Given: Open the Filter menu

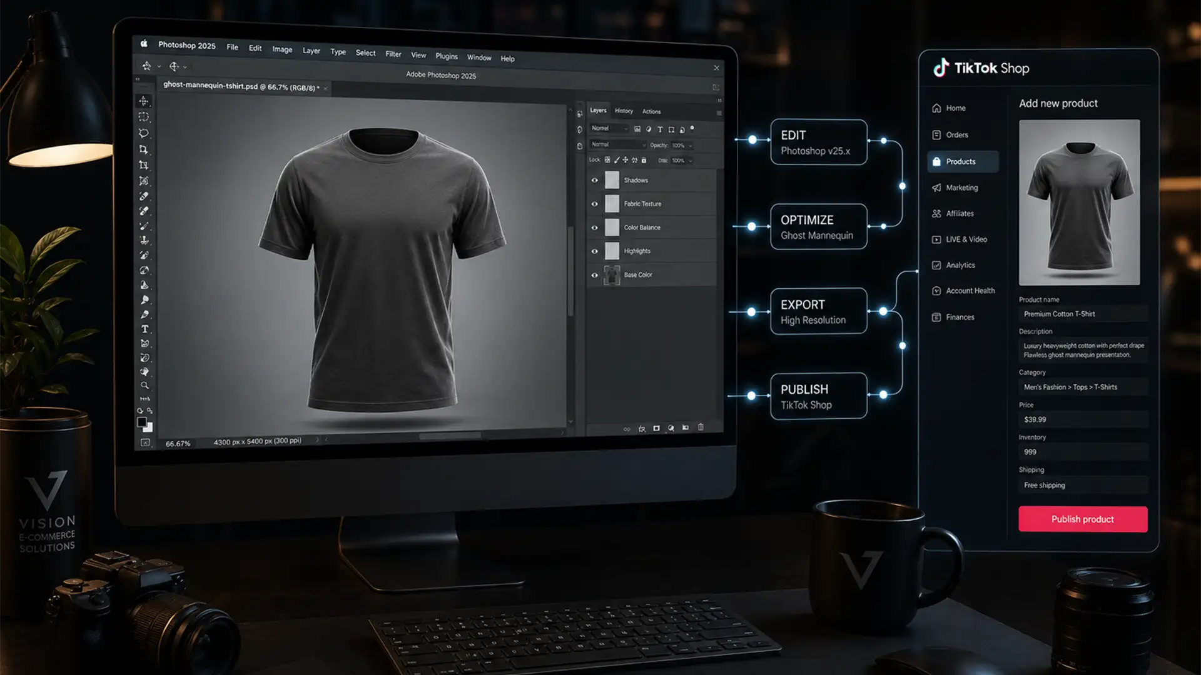Looking at the screenshot, I should click(x=393, y=54).
